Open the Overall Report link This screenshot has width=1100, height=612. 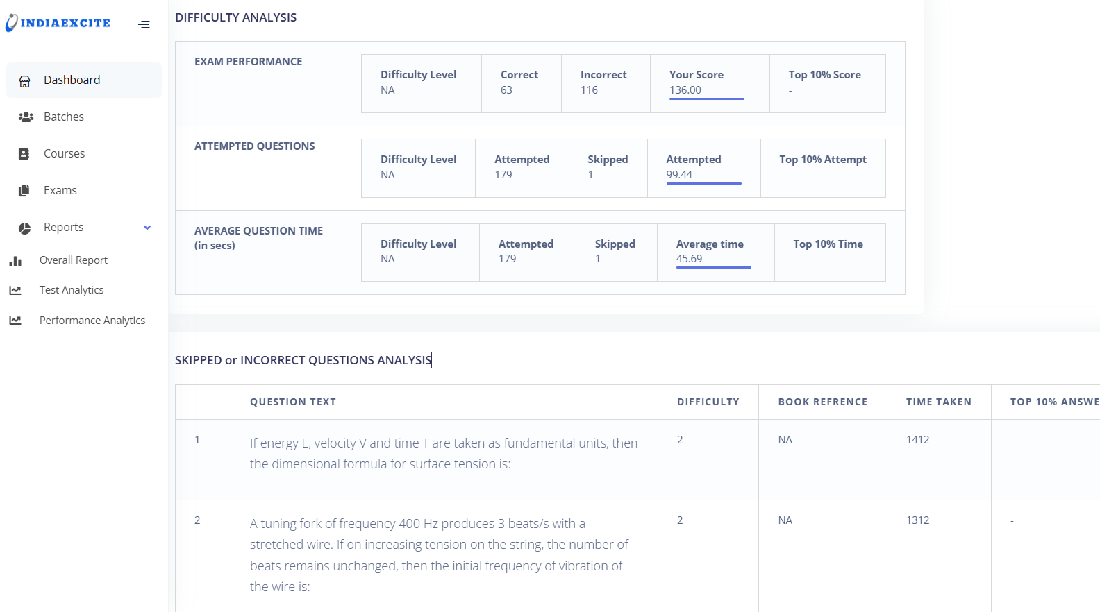74,260
